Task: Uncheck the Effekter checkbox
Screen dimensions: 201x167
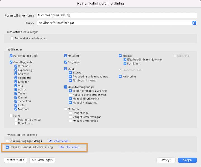Action: (x=120, y=56)
